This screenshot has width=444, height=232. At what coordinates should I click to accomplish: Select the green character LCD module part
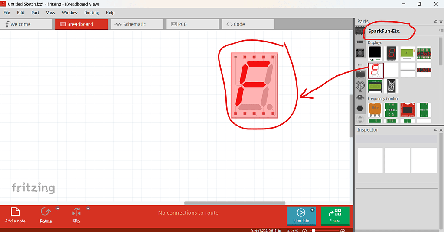pos(375,86)
